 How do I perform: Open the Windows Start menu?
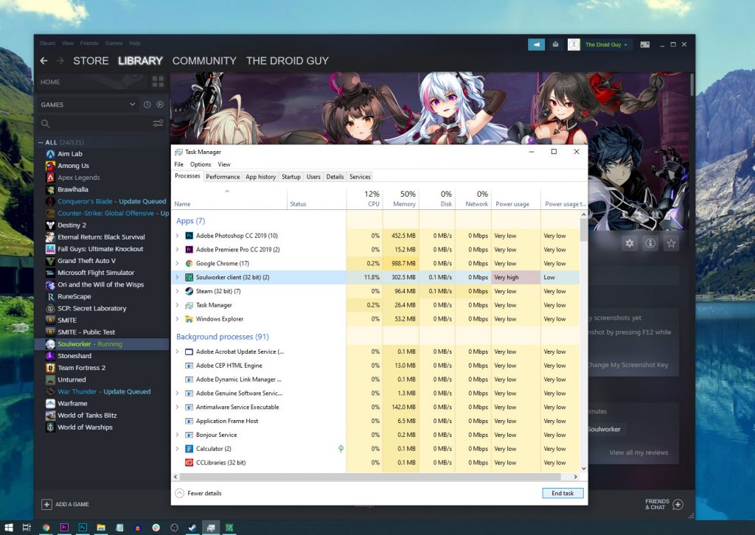(x=9, y=528)
